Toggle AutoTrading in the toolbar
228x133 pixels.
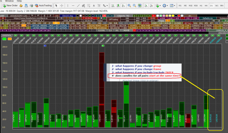pyautogui.click(x=43, y=5)
